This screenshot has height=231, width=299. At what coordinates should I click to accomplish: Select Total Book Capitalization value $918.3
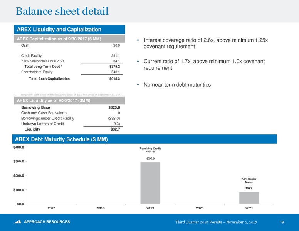pyautogui.click(x=114, y=79)
